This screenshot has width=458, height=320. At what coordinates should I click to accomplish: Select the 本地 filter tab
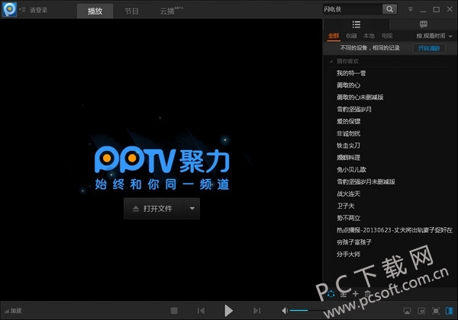[x=369, y=36]
